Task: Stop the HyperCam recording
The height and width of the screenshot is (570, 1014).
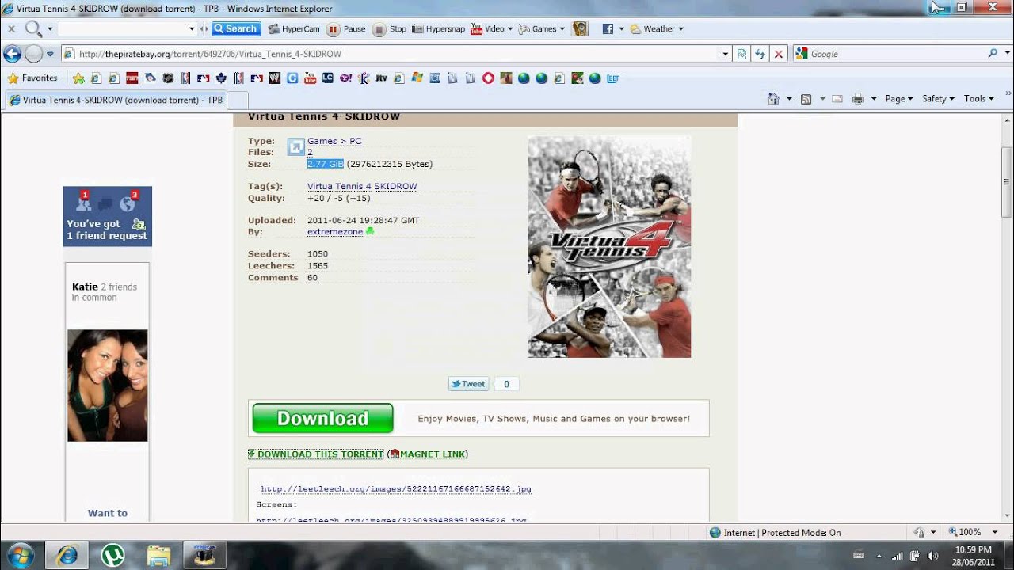Action: [x=390, y=29]
